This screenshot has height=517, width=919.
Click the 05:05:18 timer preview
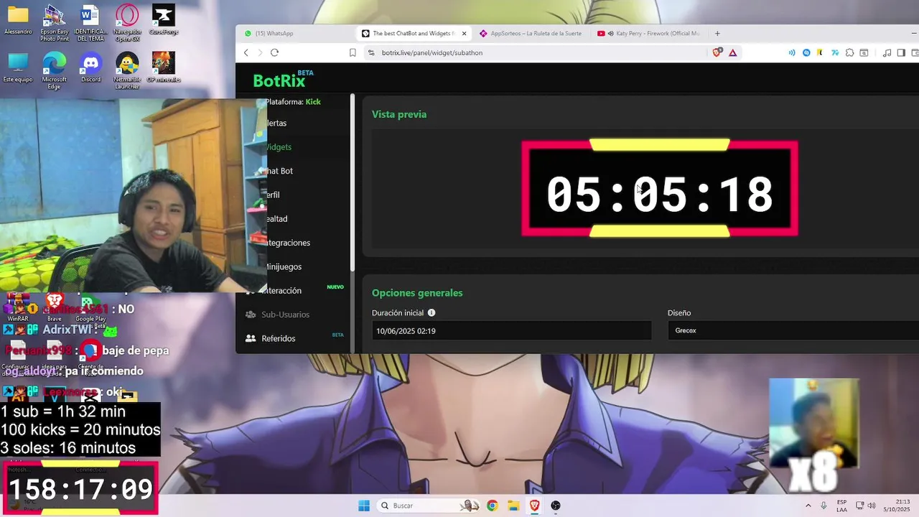tap(659, 188)
